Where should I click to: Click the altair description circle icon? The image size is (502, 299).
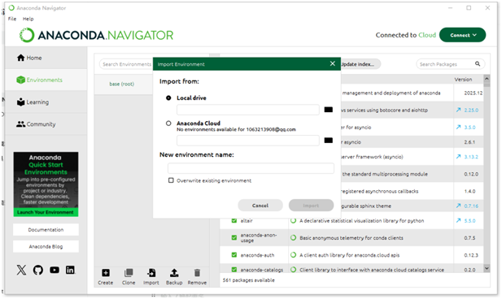click(x=293, y=221)
